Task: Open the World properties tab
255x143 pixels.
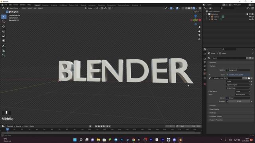Action: click(x=205, y=73)
